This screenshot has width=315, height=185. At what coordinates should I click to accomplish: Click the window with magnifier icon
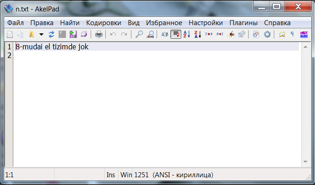point(242,34)
